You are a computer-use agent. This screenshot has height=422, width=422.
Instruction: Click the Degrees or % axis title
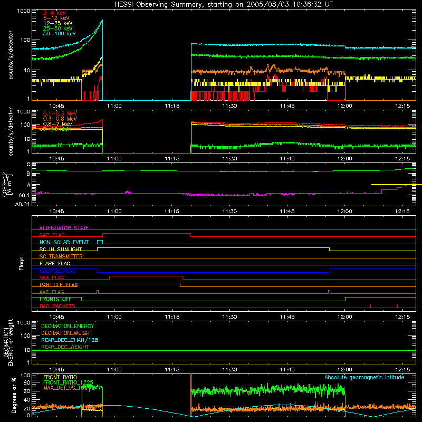click(14, 395)
